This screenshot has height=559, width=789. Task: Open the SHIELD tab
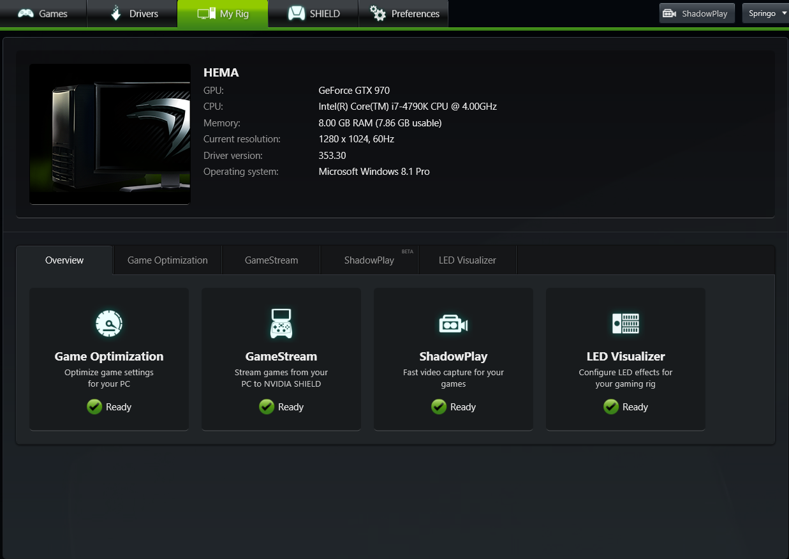pyautogui.click(x=313, y=13)
